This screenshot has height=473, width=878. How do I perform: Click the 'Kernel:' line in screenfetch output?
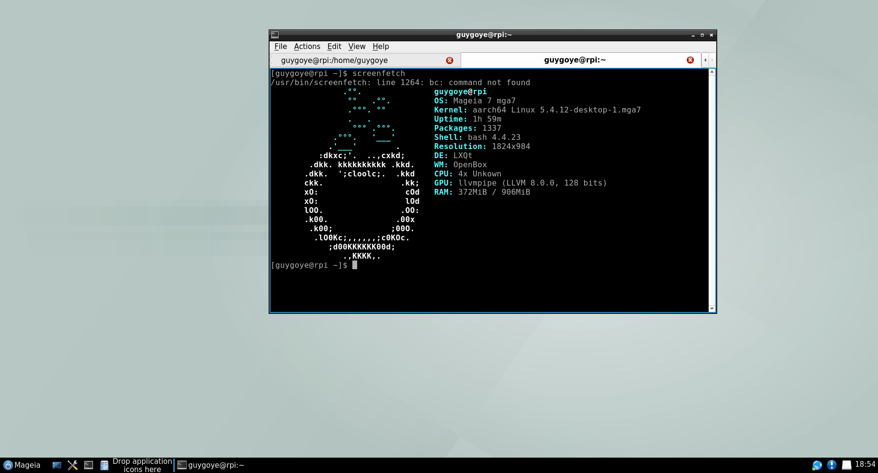coord(537,110)
